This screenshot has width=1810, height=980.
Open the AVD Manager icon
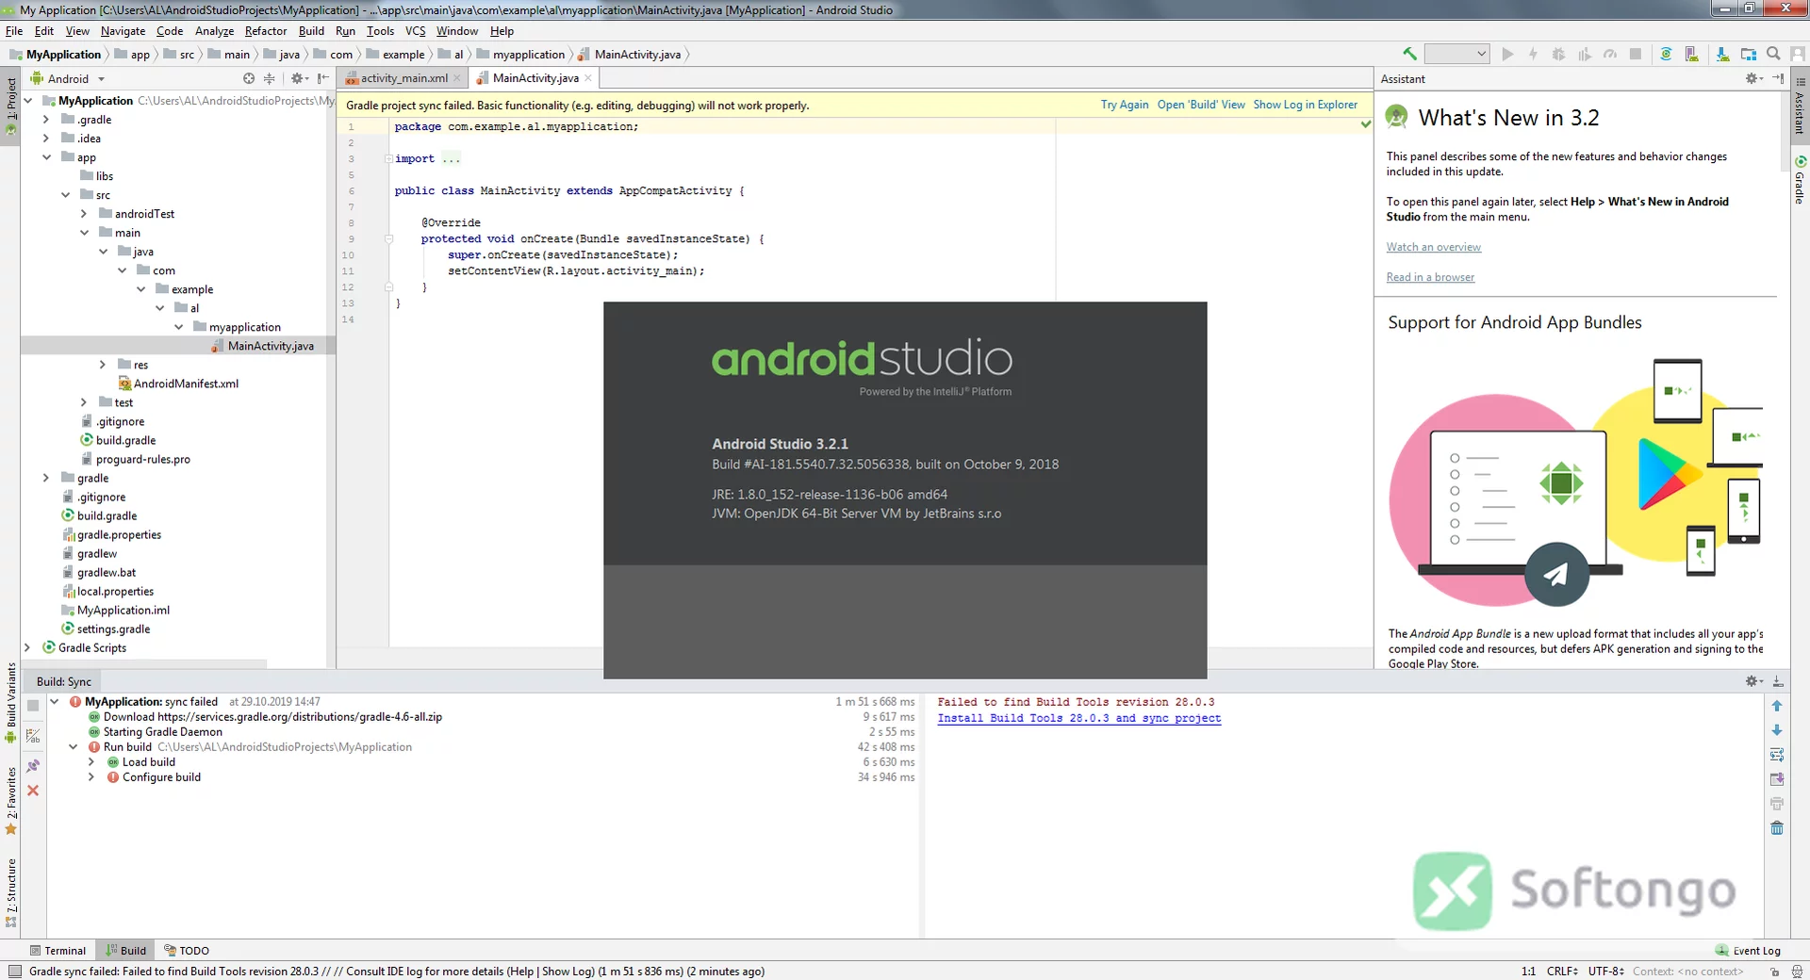point(1692,54)
